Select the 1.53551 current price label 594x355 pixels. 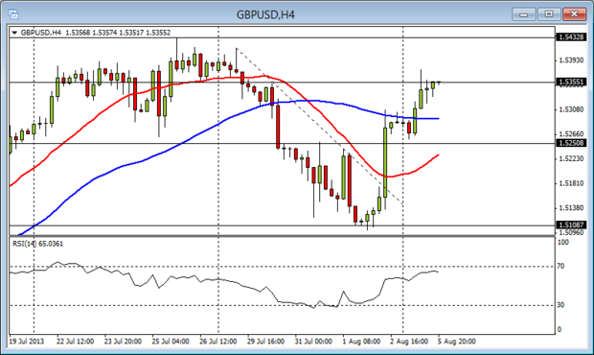tap(571, 82)
